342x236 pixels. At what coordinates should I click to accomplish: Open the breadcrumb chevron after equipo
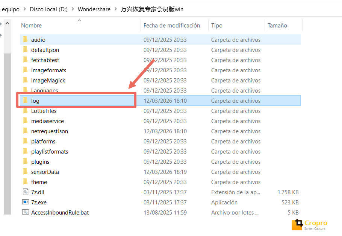tap(25, 9)
